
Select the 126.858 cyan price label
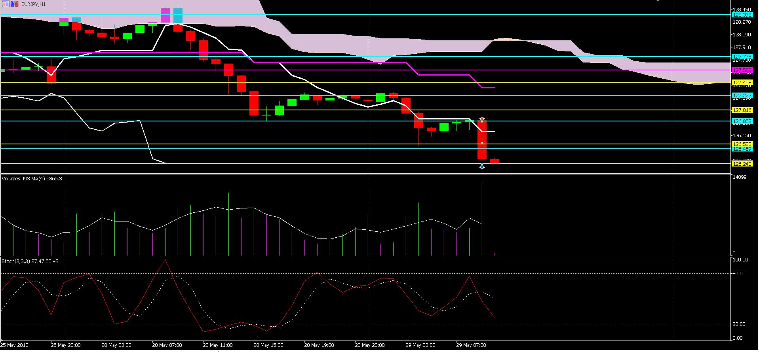[742, 121]
